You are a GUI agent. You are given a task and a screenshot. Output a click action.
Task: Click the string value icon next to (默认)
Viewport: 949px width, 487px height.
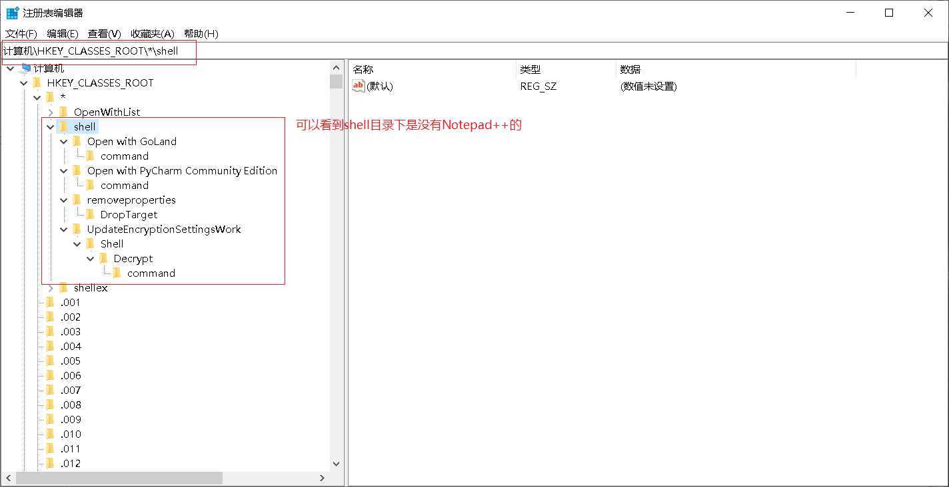tap(359, 86)
